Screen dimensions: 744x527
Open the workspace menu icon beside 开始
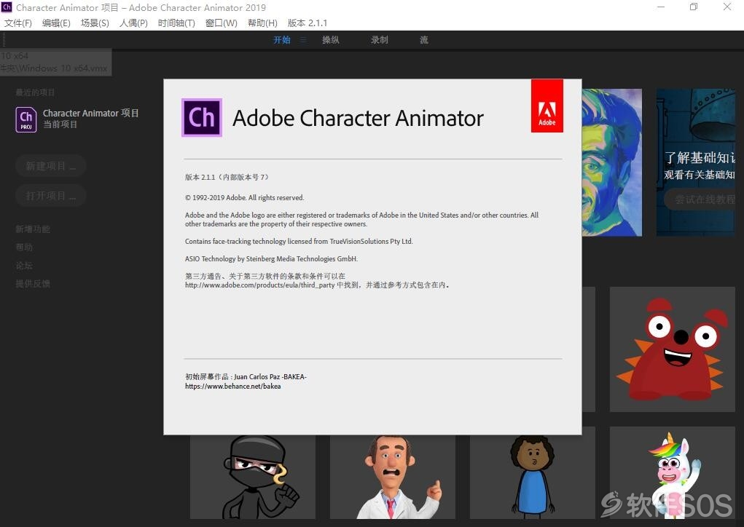[x=302, y=40]
